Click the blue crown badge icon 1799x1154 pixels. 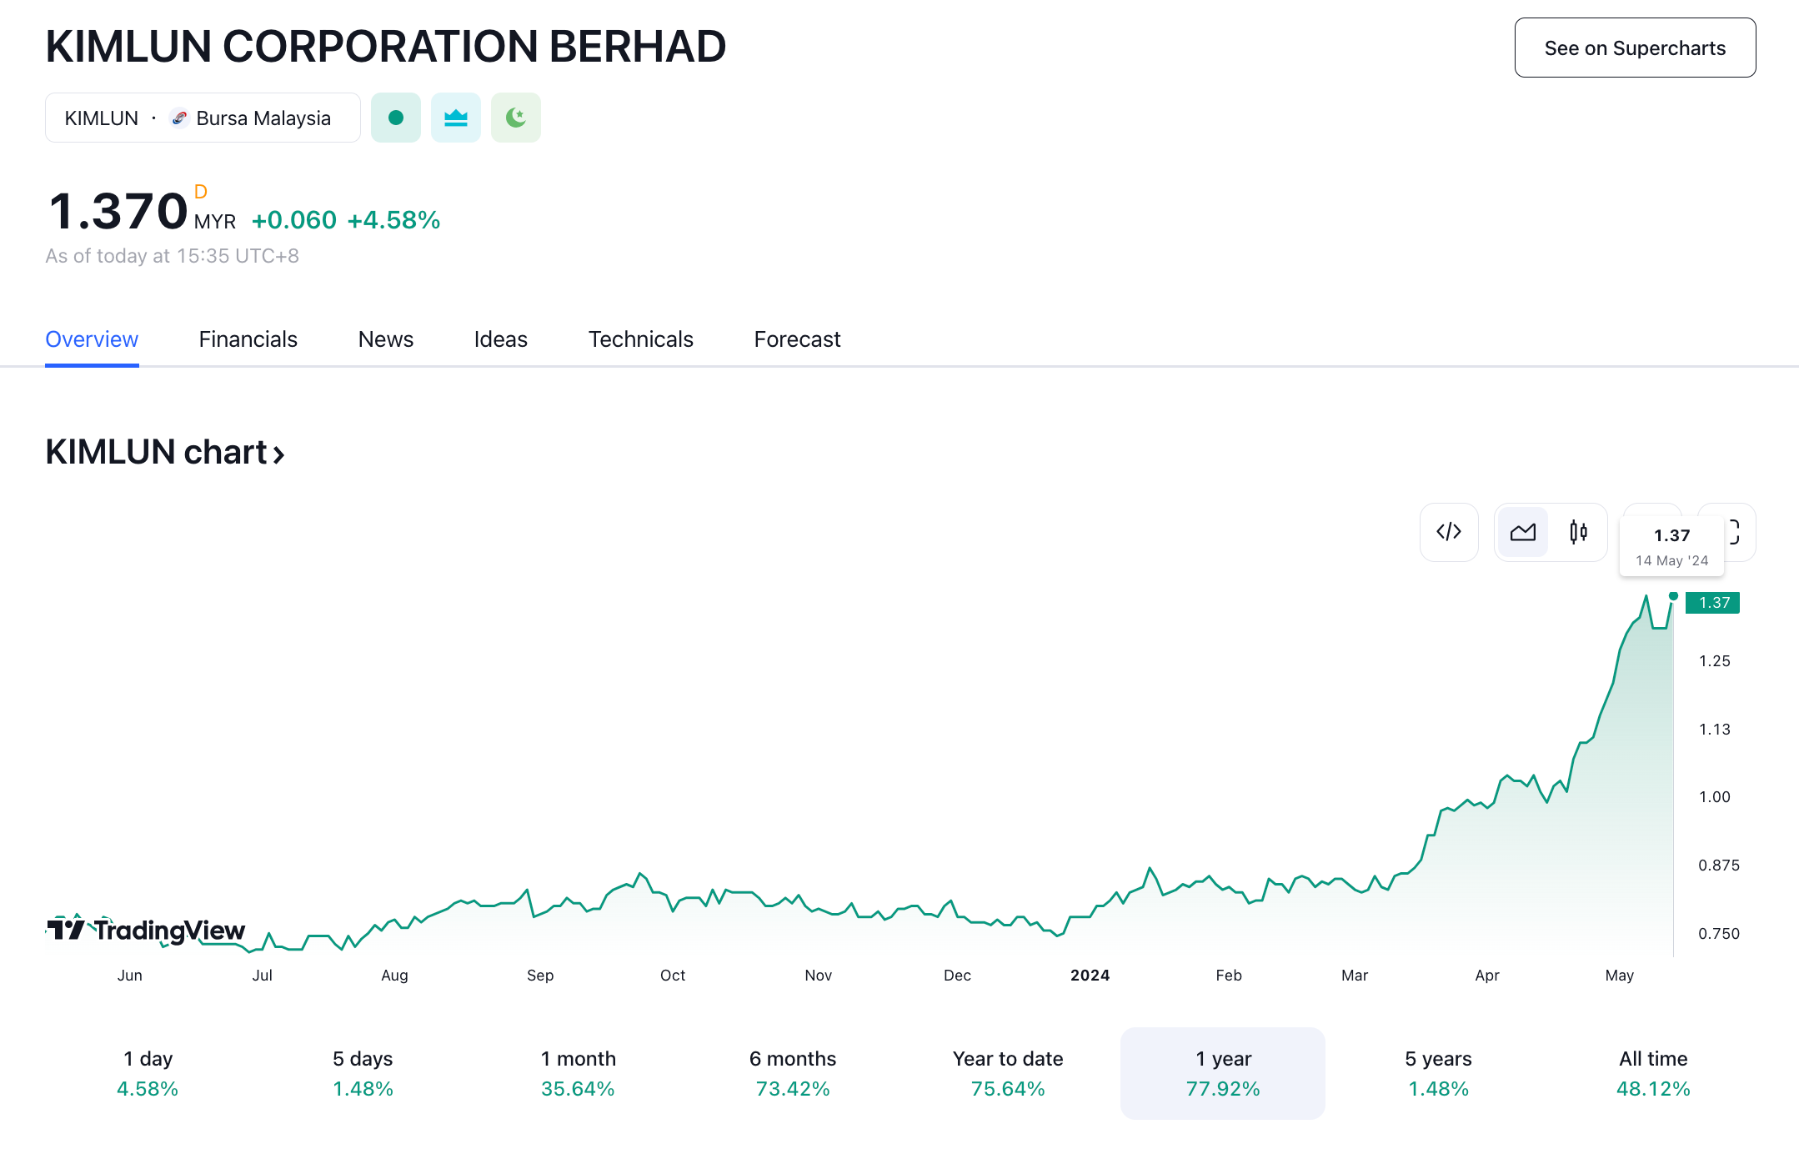tap(456, 118)
